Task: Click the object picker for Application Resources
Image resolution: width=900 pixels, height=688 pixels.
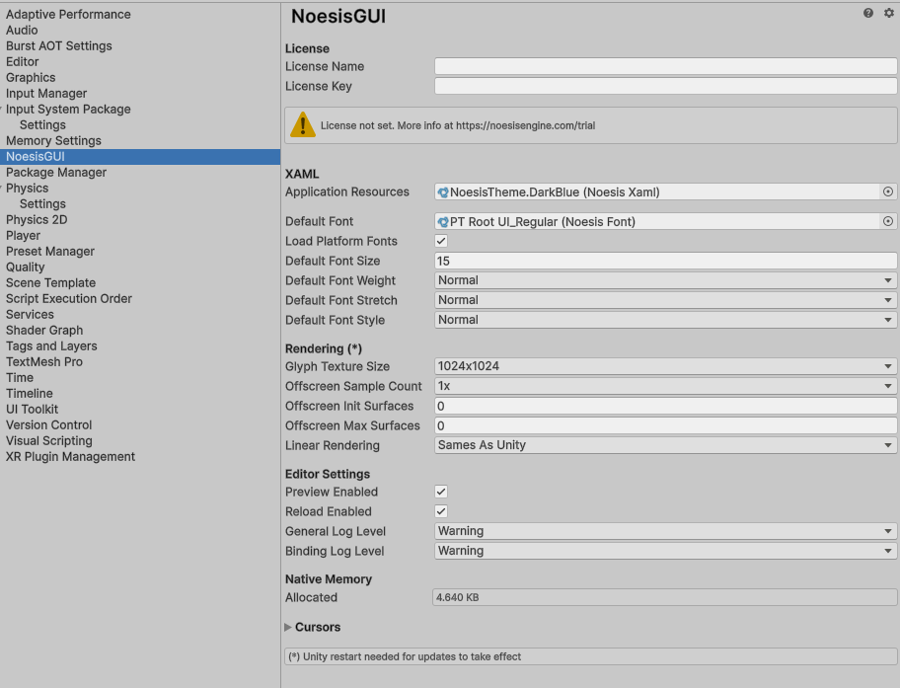Action: click(888, 191)
